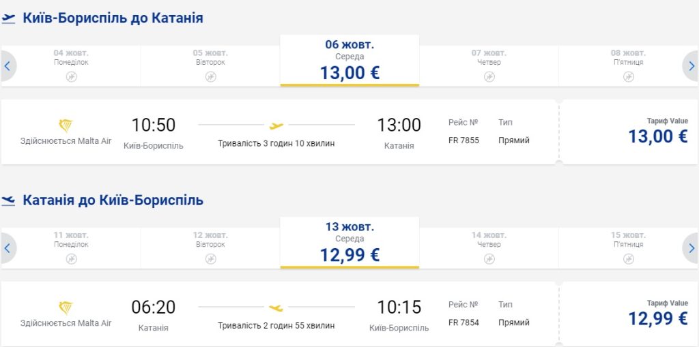Click the no-flight icon under 11 жовт.
Screen dimensions: 699x347
pyautogui.click(x=71, y=258)
